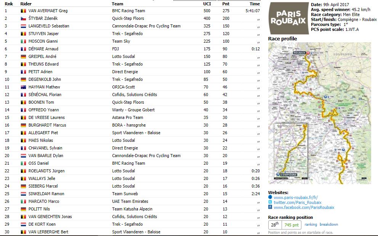This screenshot has height=236, width=378.
Task: Click the Australian flag beside HAYMAN Mathew
Action: click(x=23, y=87)
